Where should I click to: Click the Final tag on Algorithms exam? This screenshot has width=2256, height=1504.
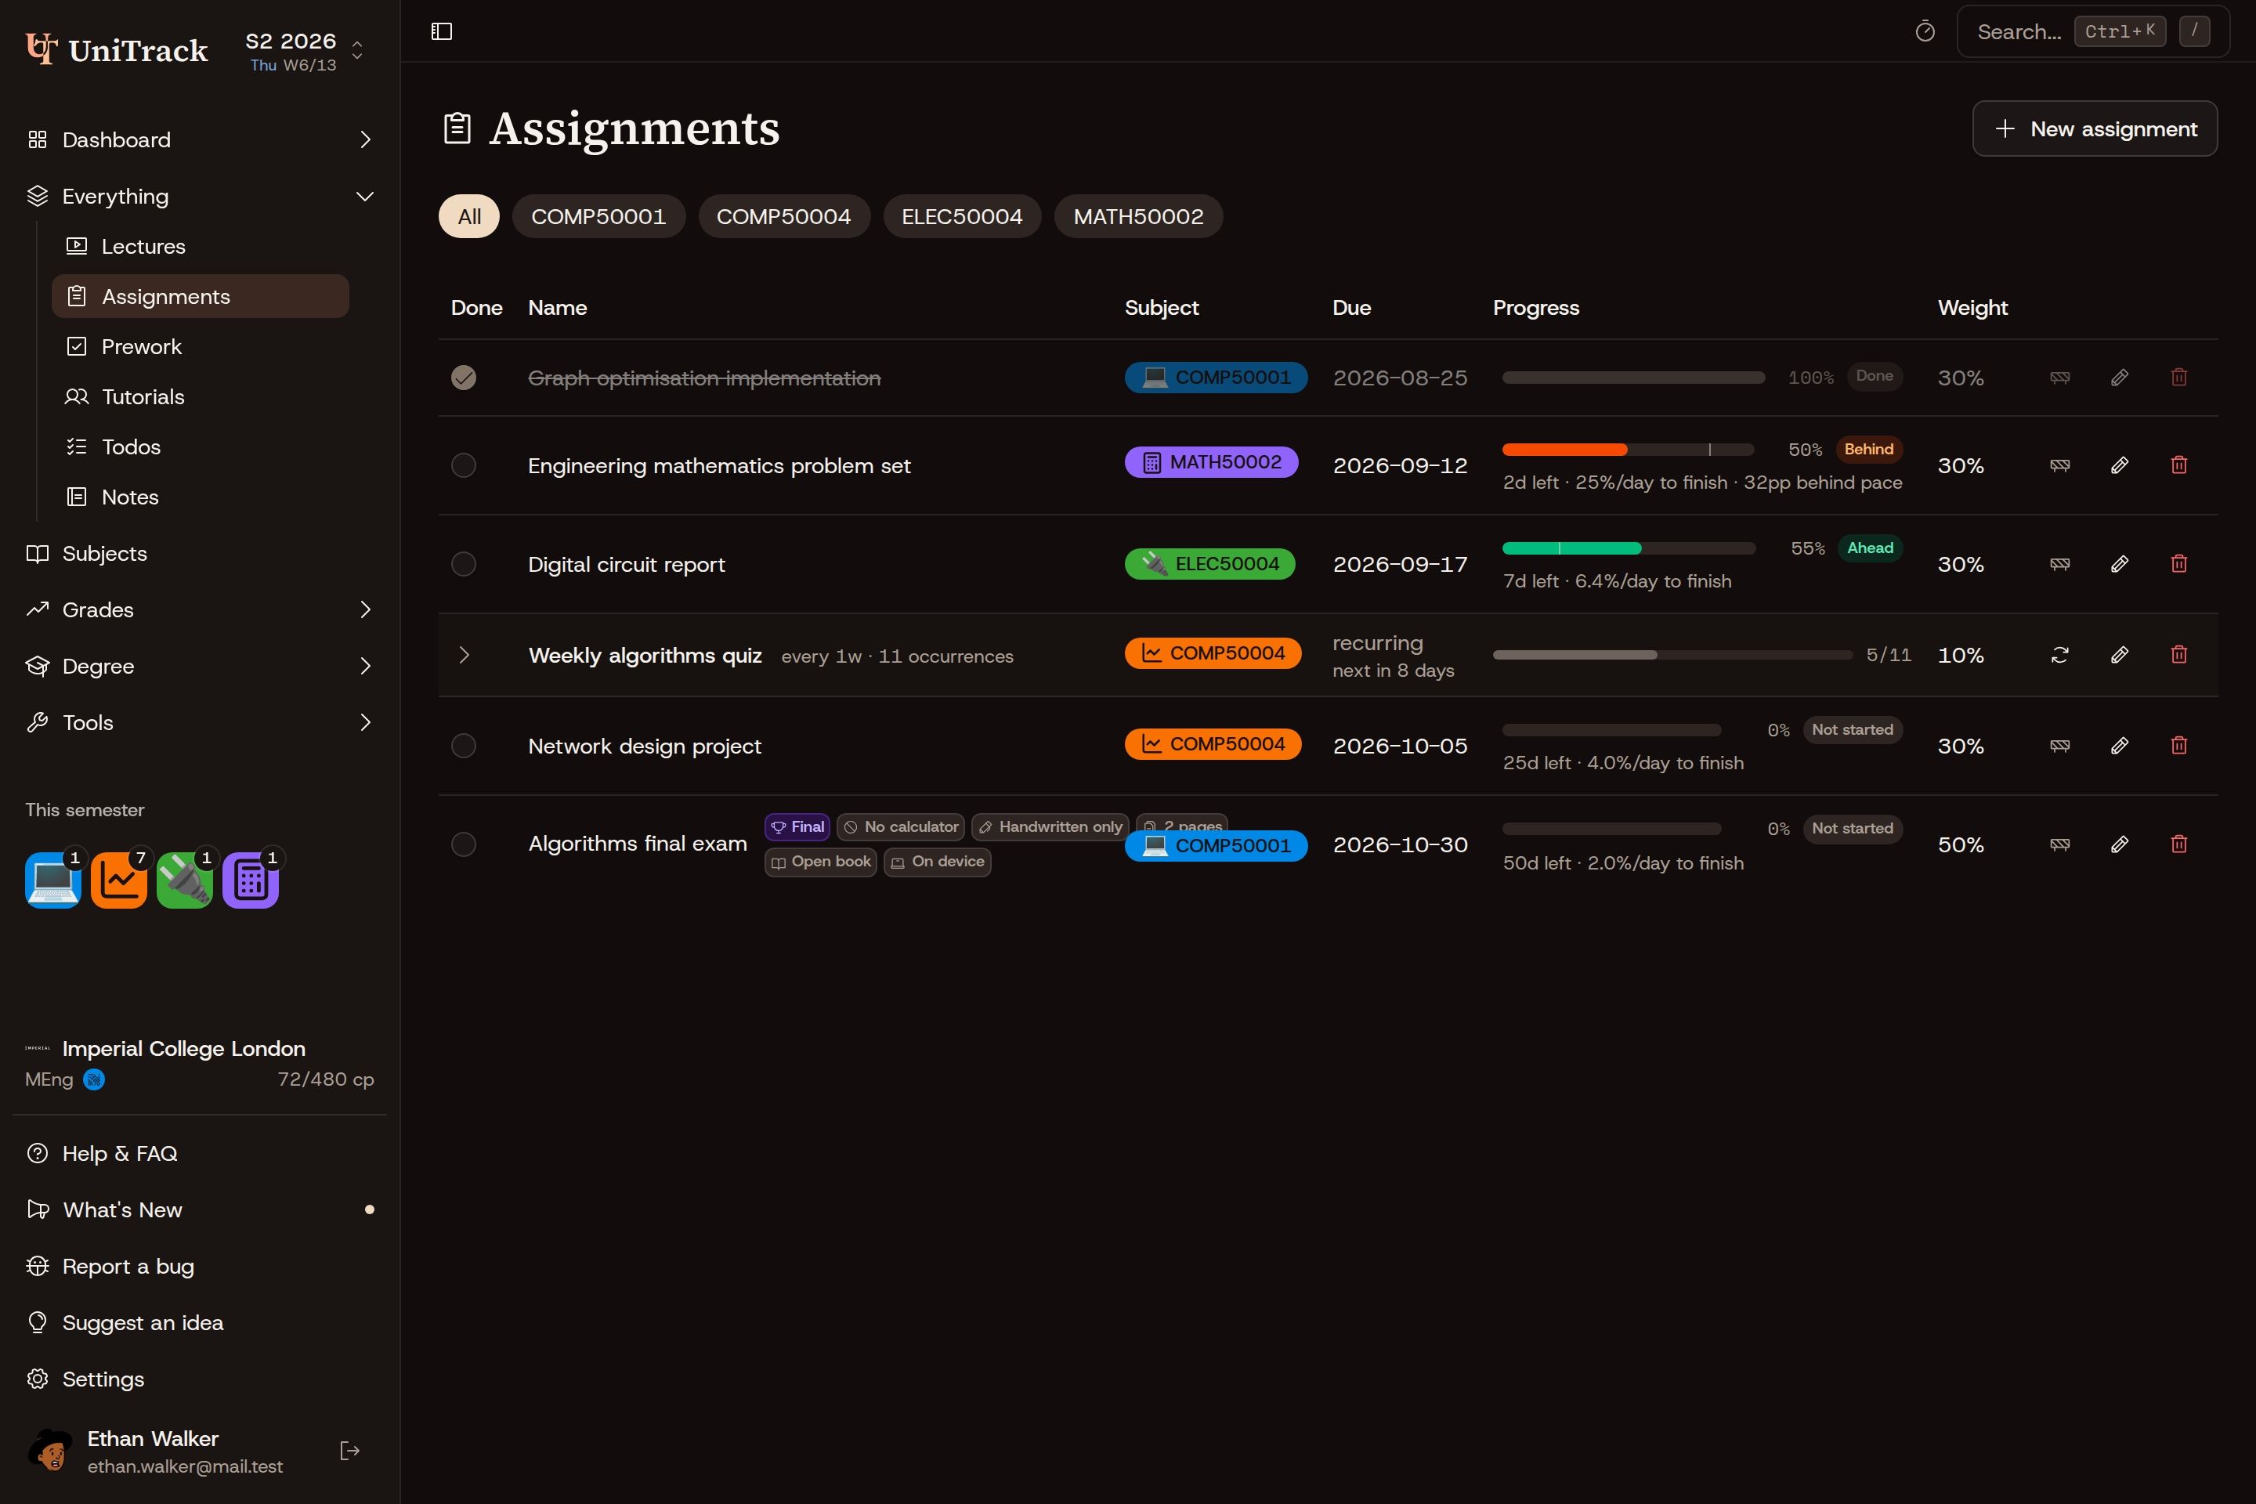click(x=797, y=827)
